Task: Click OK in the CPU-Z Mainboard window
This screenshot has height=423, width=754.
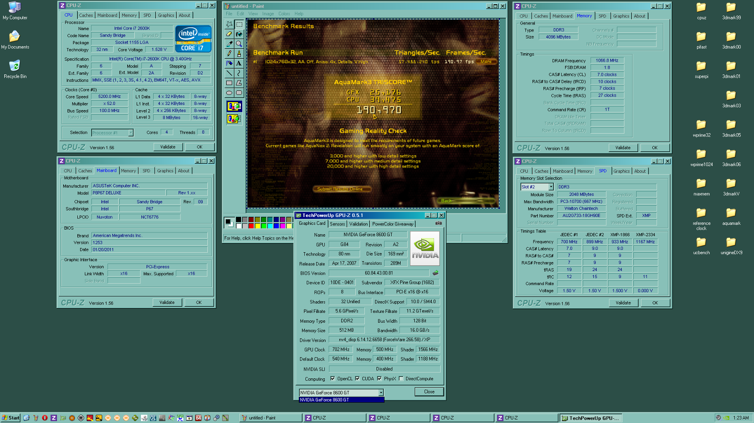Action: [199, 303]
